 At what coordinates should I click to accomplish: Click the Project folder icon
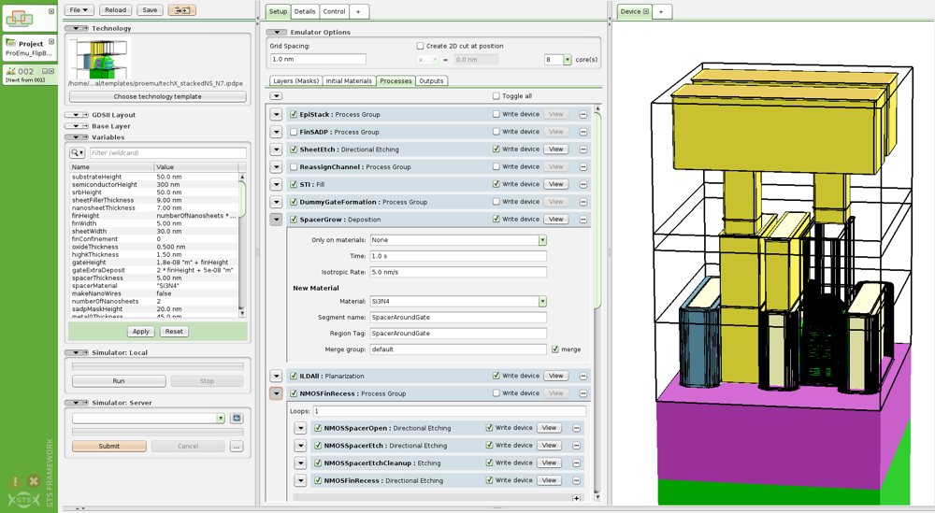pyautogui.click(x=10, y=43)
